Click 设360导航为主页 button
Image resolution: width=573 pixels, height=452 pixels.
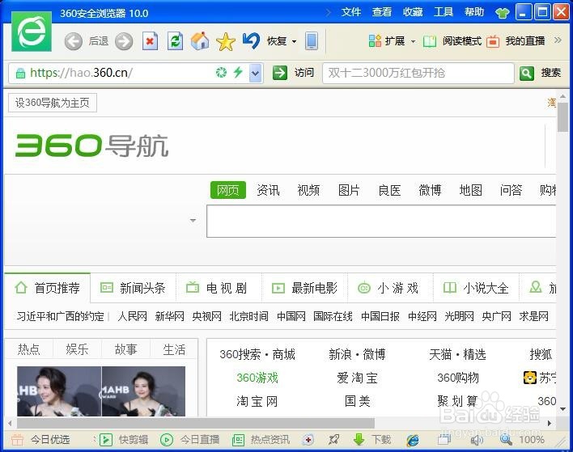pyautogui.click(x=53, y=103)
